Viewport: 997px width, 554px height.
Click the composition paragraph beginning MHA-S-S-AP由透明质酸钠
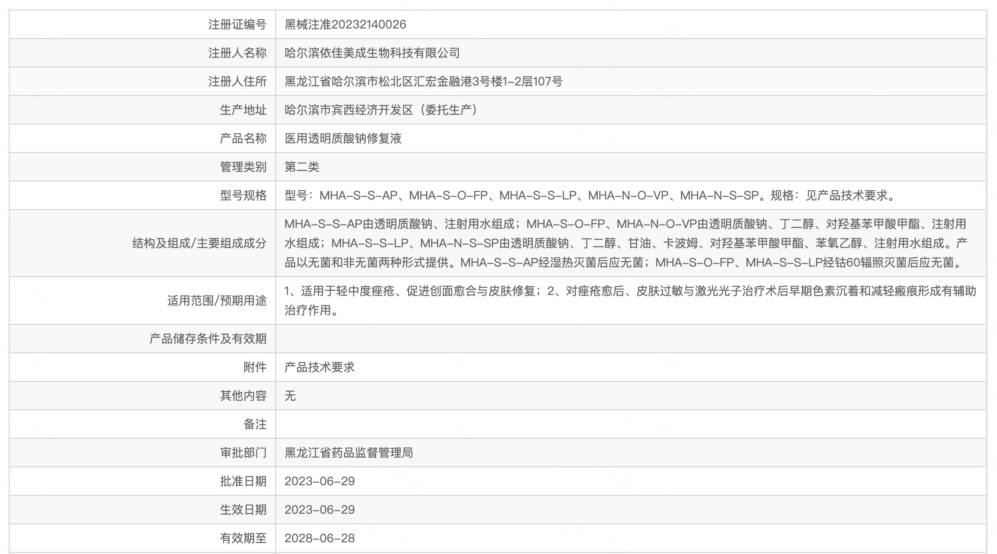(626, 243)
